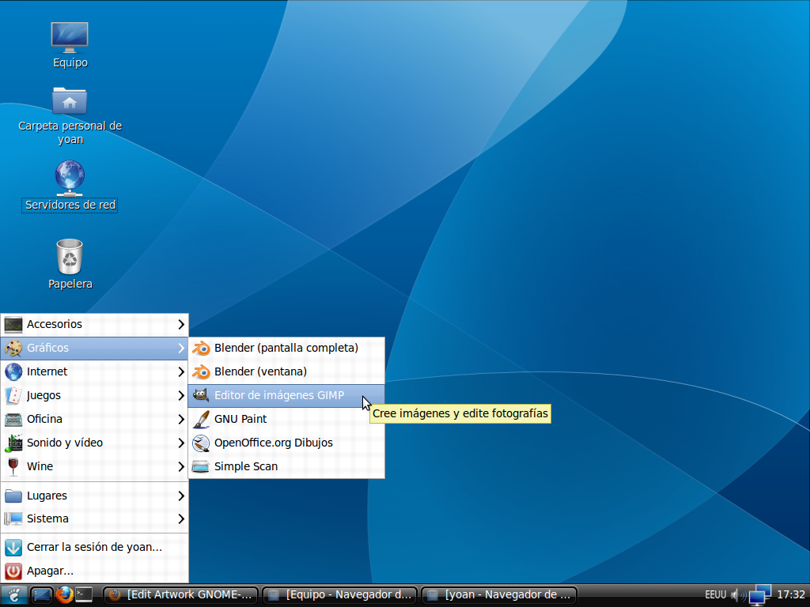Open the Lugares submenu

(x=95, y=496)
